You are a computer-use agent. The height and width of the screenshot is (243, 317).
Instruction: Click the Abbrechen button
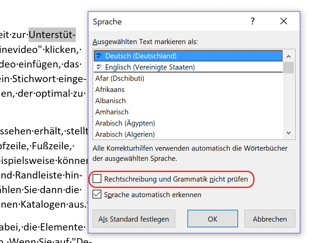pyautogui.click(x=270, y=219)
